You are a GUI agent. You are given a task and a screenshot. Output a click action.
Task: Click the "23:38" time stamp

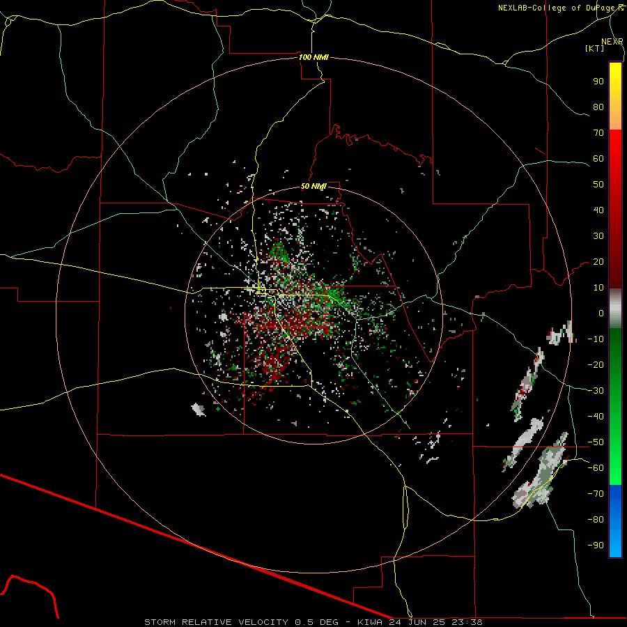point(467,622)
